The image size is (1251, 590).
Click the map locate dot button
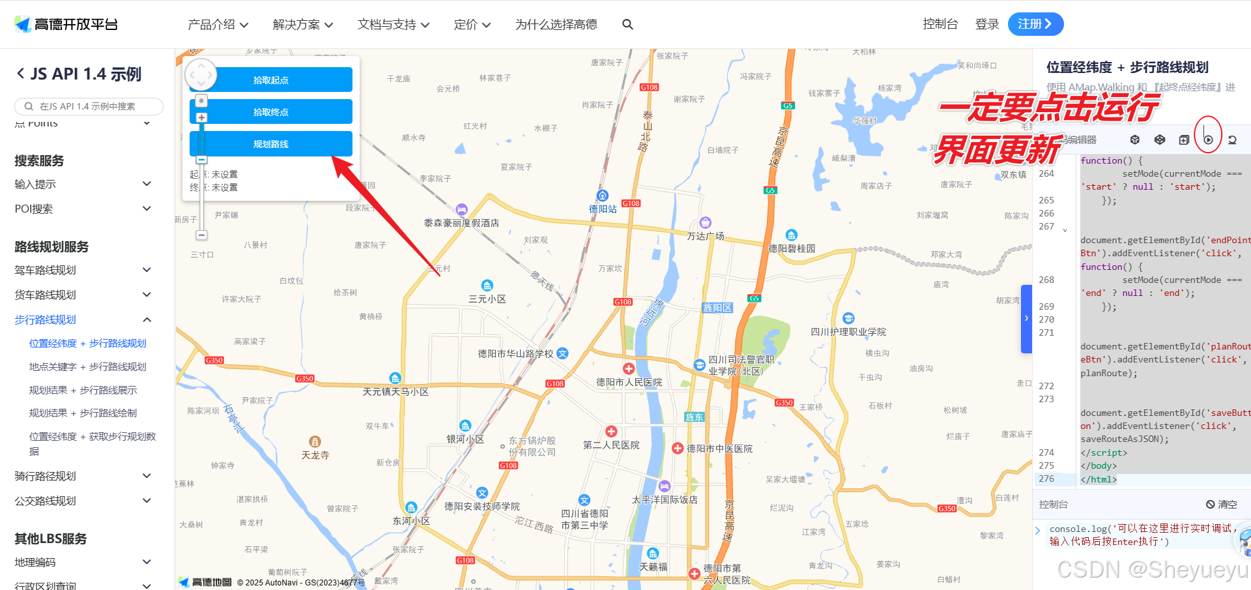coord(201,100)
